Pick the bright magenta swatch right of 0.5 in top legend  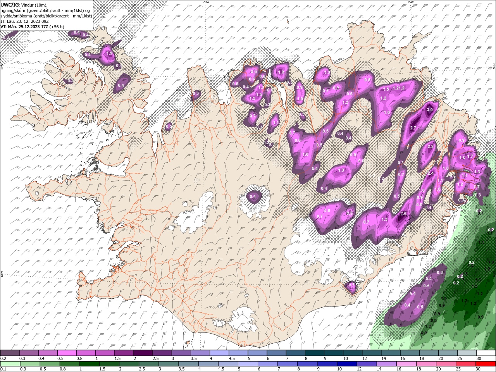(67, 353)
